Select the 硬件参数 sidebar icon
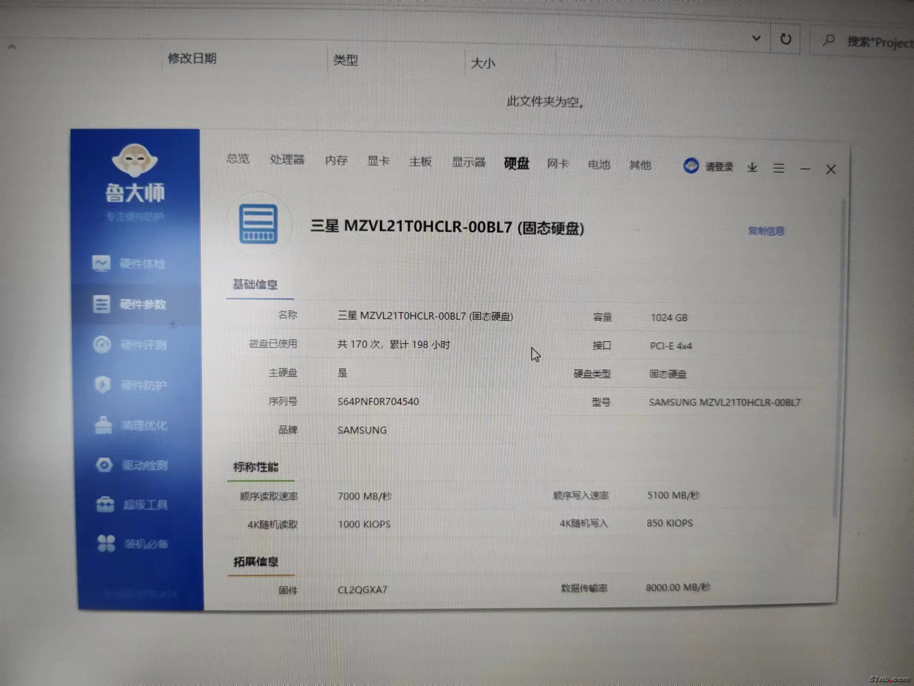Viewport: 914px width, 686px height. pos(101,304)
